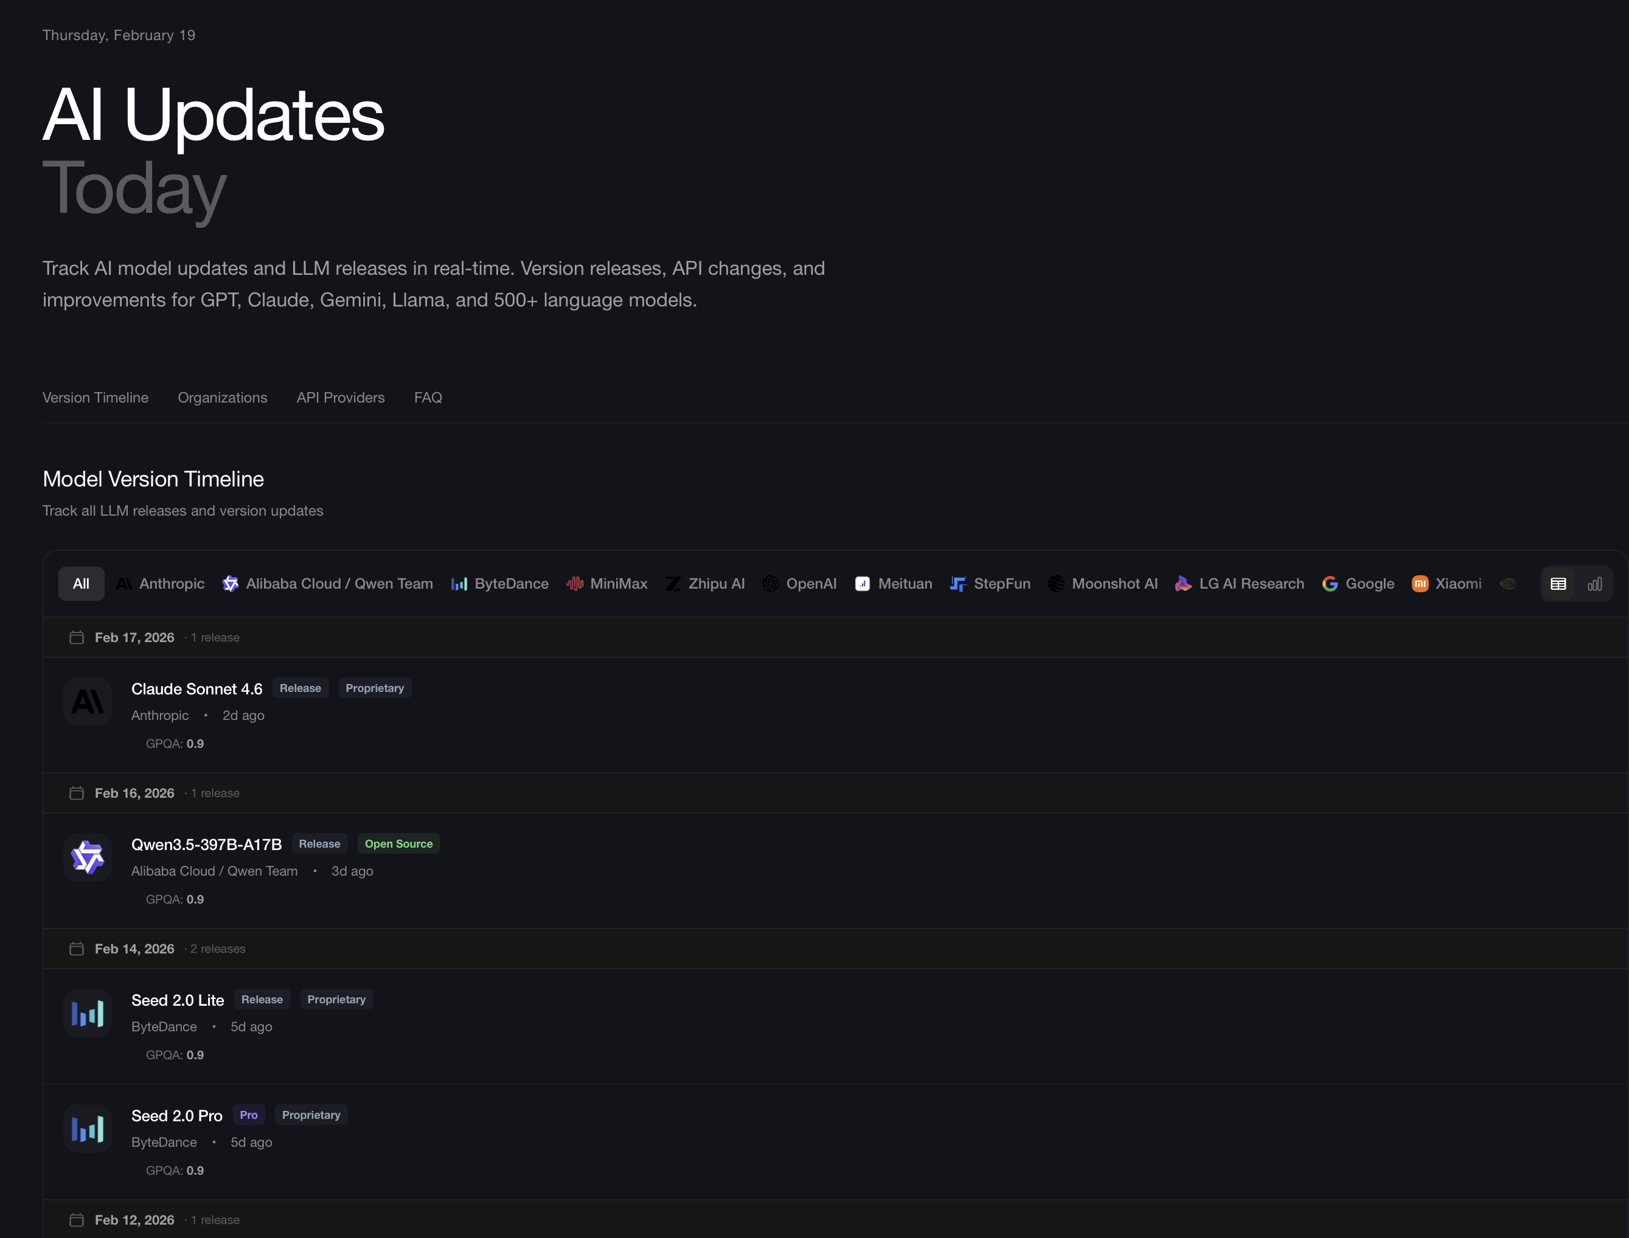Click the Open Source badge on Qwen3.5

tap(398, 844)
